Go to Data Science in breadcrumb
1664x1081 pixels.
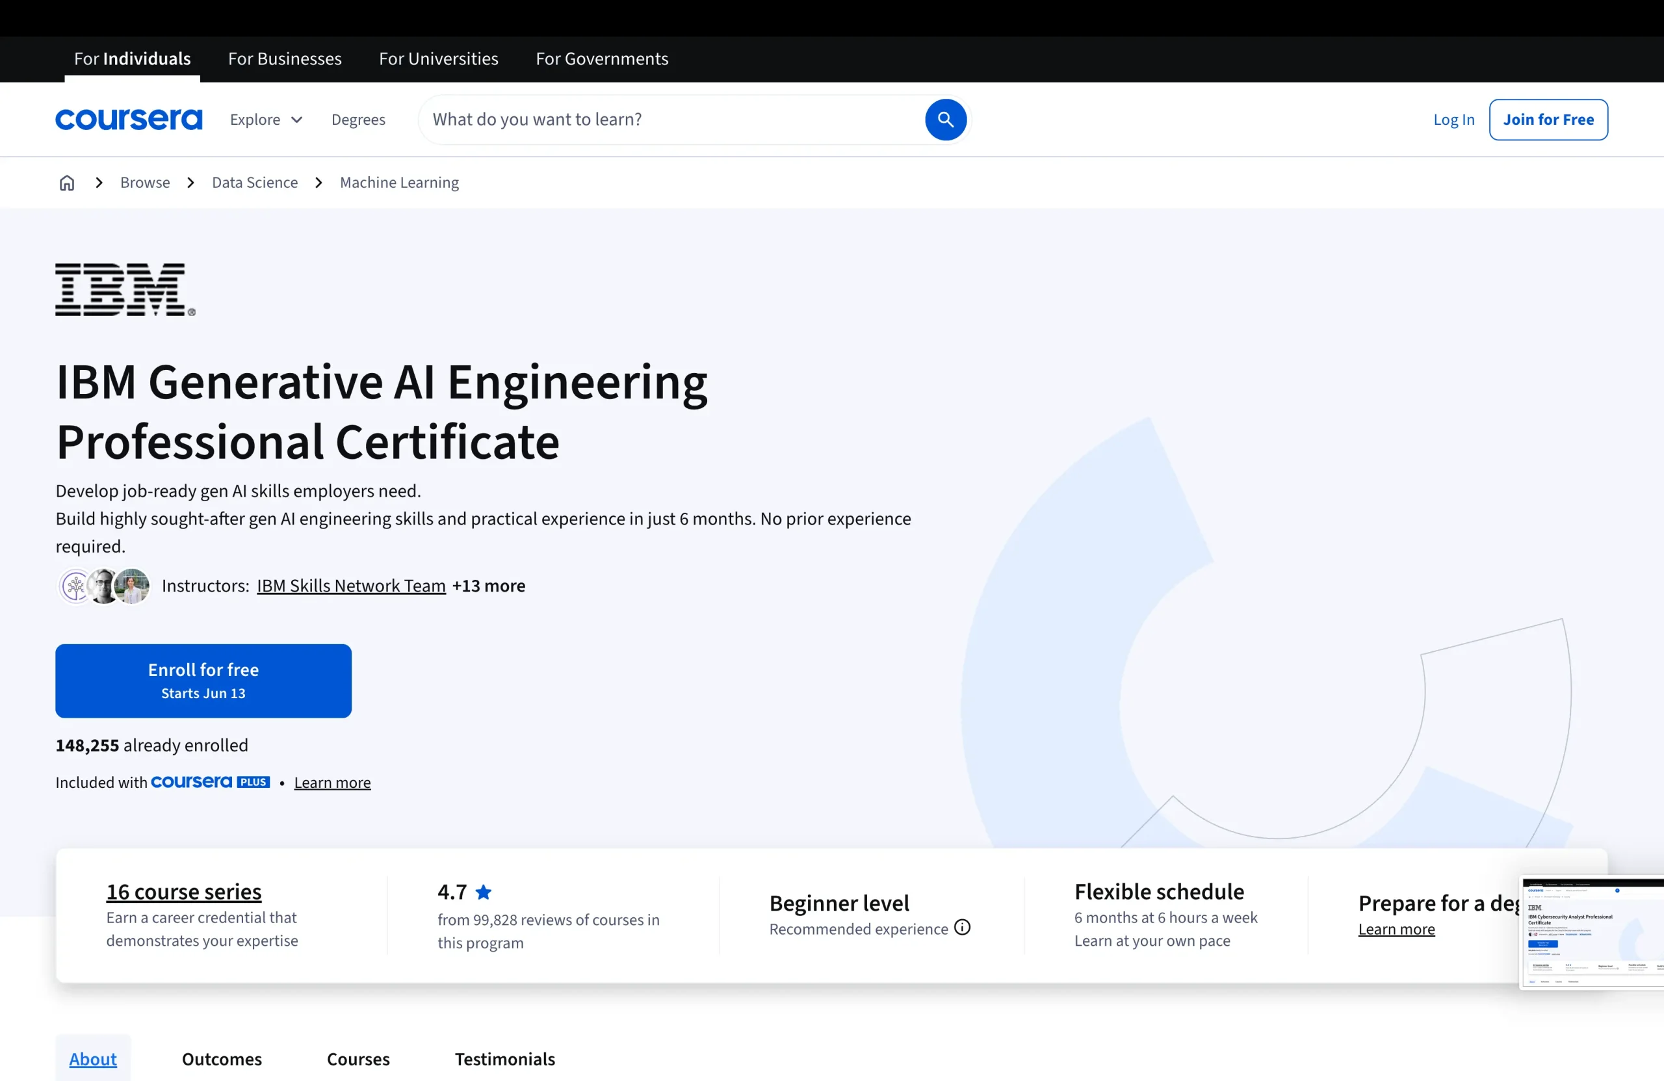pyautogui.click(x=255, y=183)
